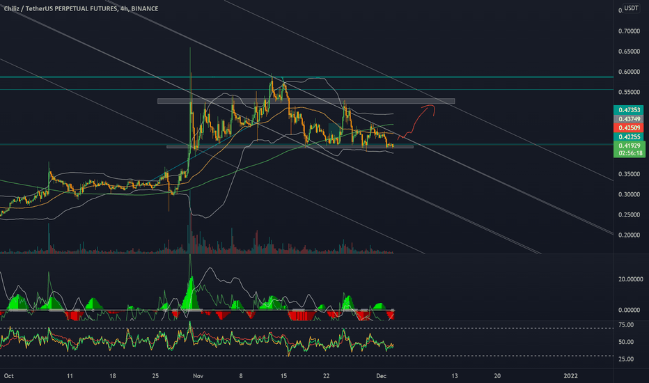Select the 0.42255 teal price label
This screenshot has height=383, width=649.
(628, 136)
